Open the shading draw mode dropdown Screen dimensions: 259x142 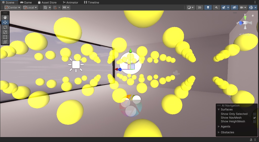pyautogui.click(x=191, y=8)
